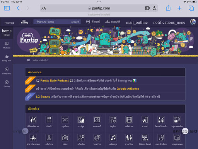Tap Safari share button

(168, 8)
